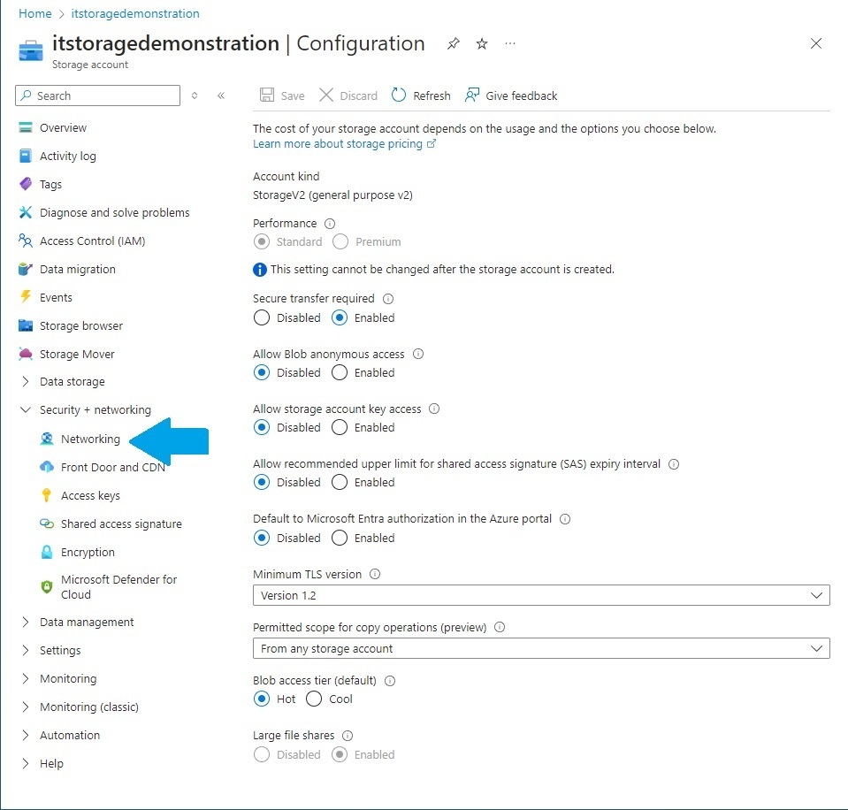Expand Monitoring (classic) section
Screen dimensions: 848x810
(x=26, y=707)
